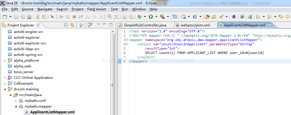291x115 pixels.
Task: Expand the CCC-Online-Application project
Action: (5, 78)
